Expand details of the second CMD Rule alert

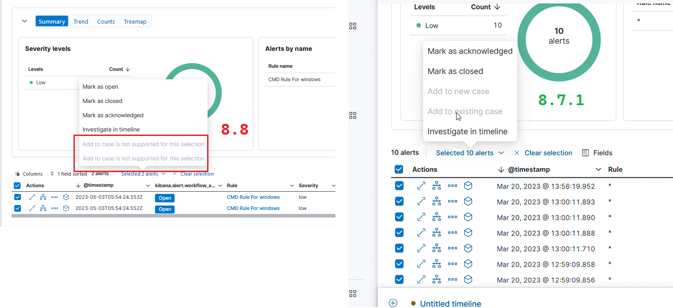(x=32, y=208)
